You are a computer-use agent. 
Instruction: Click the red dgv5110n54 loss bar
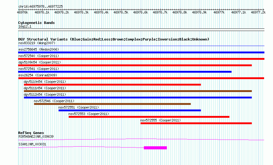tap(112, 85)
